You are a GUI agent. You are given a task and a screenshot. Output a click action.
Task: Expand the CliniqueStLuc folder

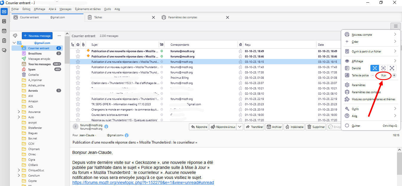click(19, 170)
